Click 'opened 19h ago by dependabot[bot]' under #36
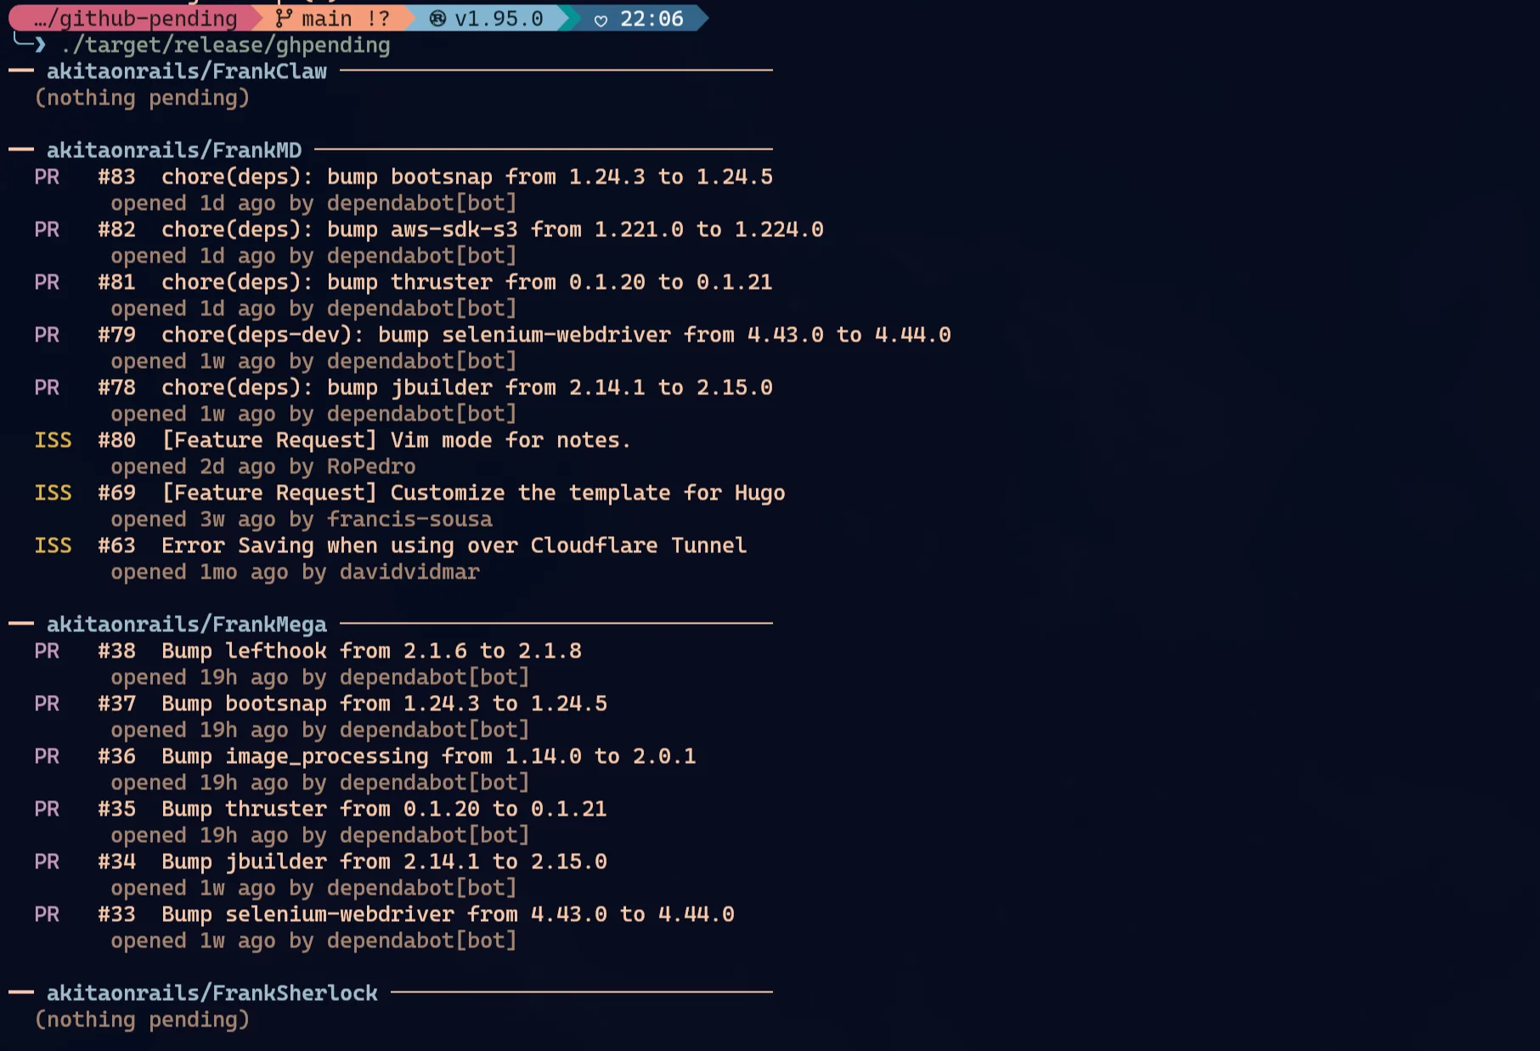The image size is (1540, 1051). tap(320, 783)
